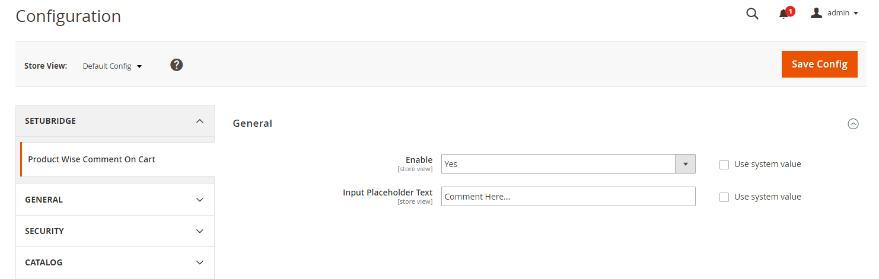Viewport: 879px width, 279px height.
Task: Click the Input Placeholder Text field
Action: 568,197
